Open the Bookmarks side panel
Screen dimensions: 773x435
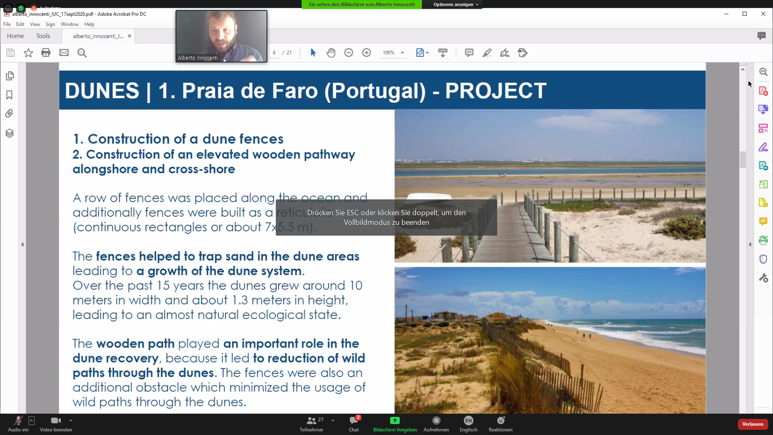tap(9, 95)
